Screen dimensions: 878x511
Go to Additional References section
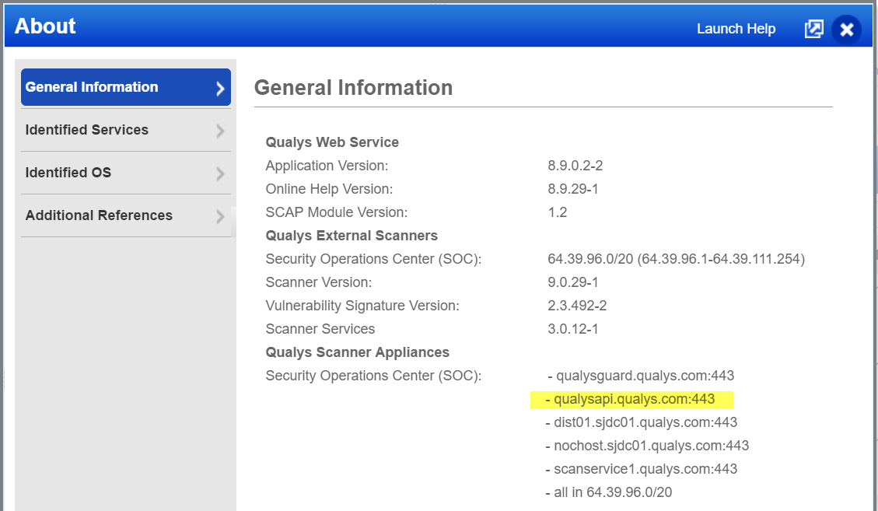coord(99,215)
